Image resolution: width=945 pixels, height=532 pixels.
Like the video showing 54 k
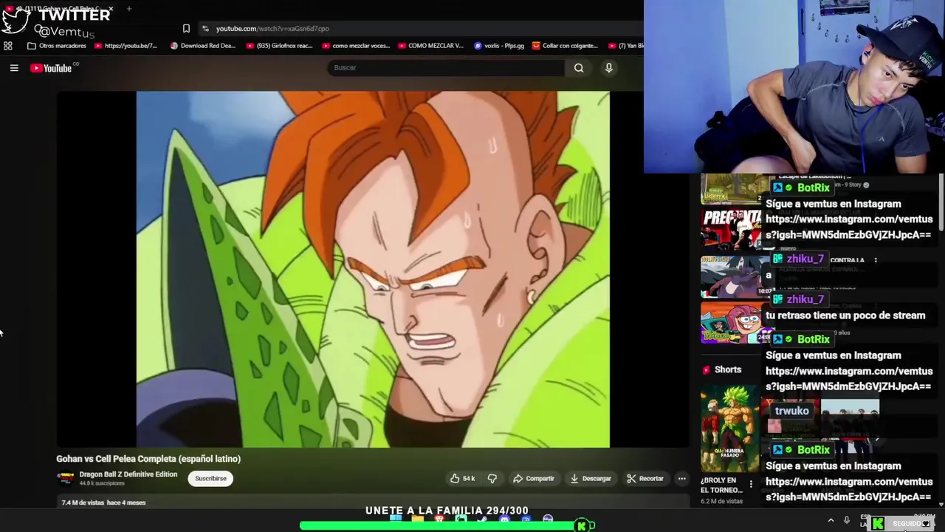click(x=463, y=479)
